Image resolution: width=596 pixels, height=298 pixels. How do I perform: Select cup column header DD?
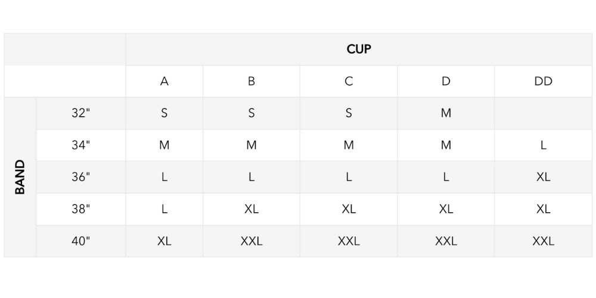544,82
